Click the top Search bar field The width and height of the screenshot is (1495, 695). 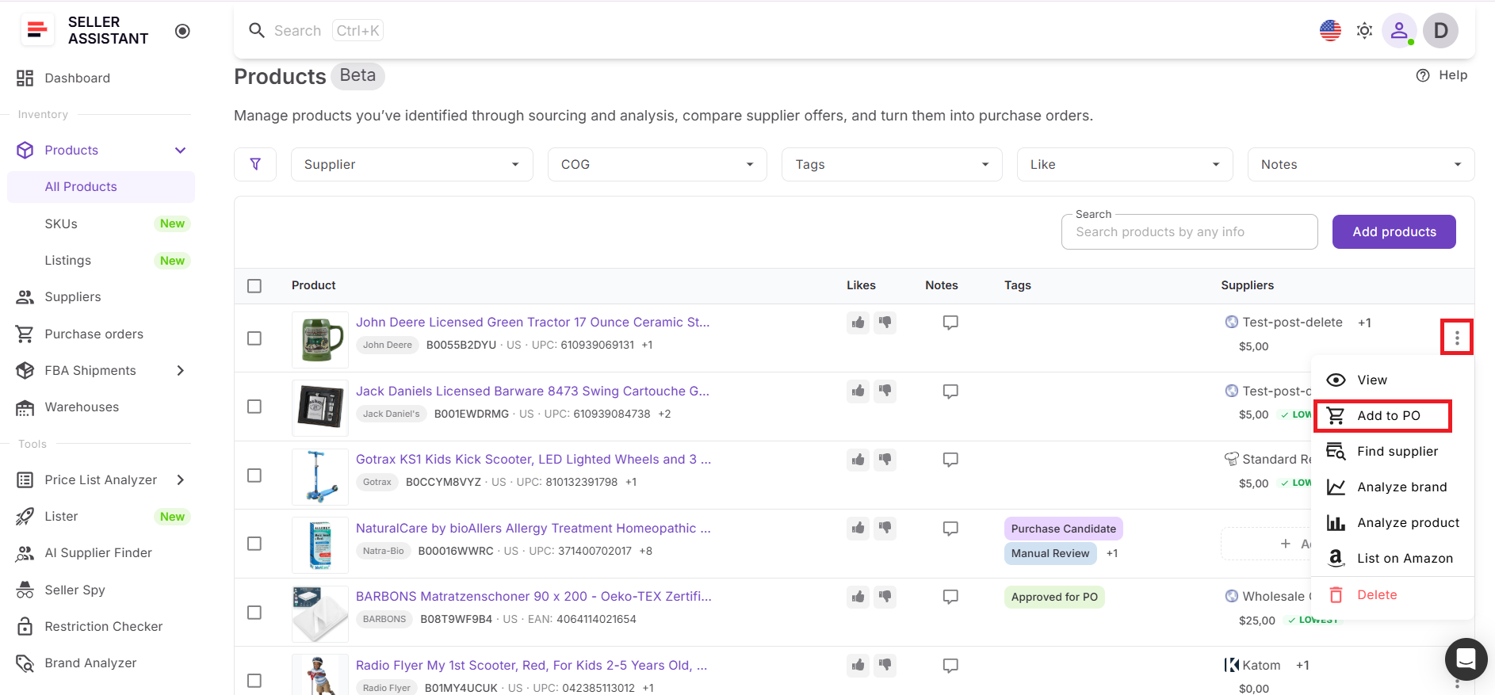pos(317,31)
